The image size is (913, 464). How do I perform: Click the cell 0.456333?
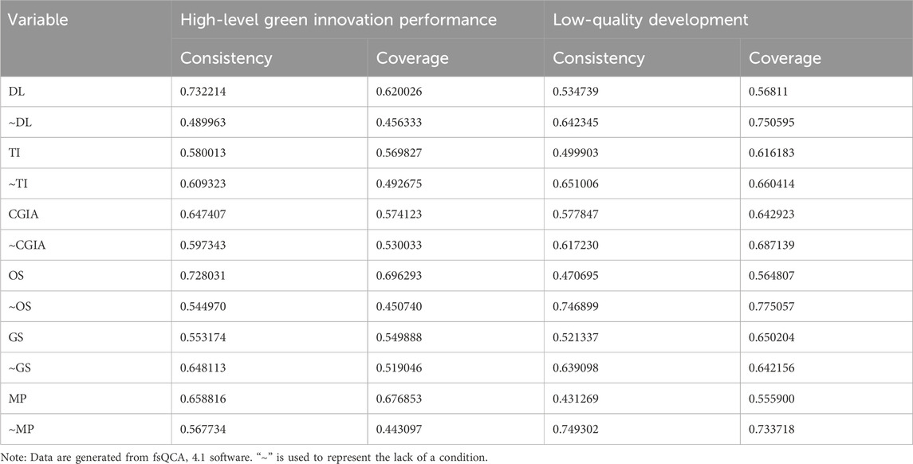click(x=399, y=122)
